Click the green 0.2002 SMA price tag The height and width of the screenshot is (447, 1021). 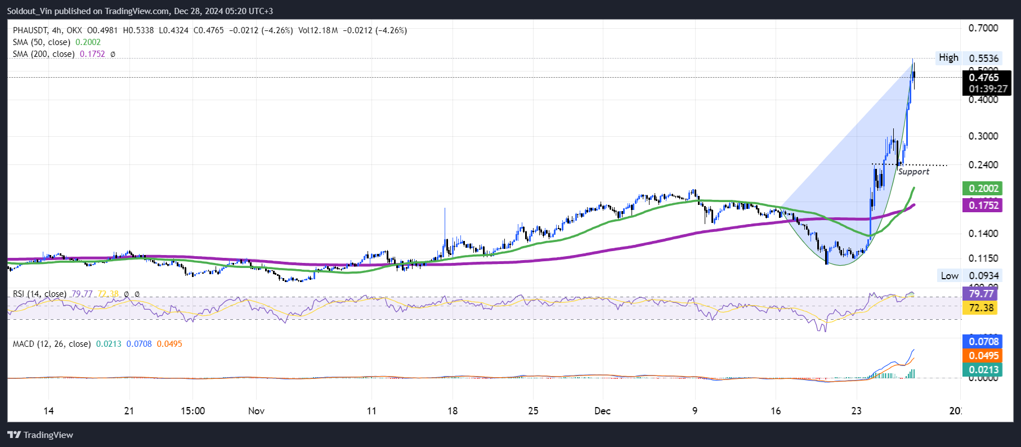[x=984, y=189]
